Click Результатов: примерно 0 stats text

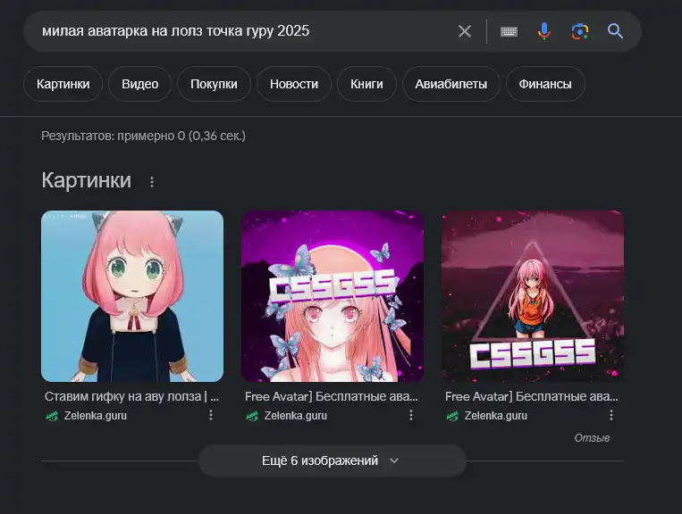(144, 136)
